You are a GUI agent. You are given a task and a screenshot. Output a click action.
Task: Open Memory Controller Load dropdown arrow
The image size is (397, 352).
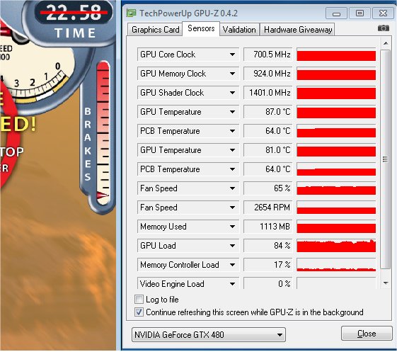click(x=232, y=265)
